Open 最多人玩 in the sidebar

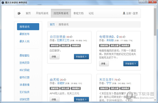point(24,41)
